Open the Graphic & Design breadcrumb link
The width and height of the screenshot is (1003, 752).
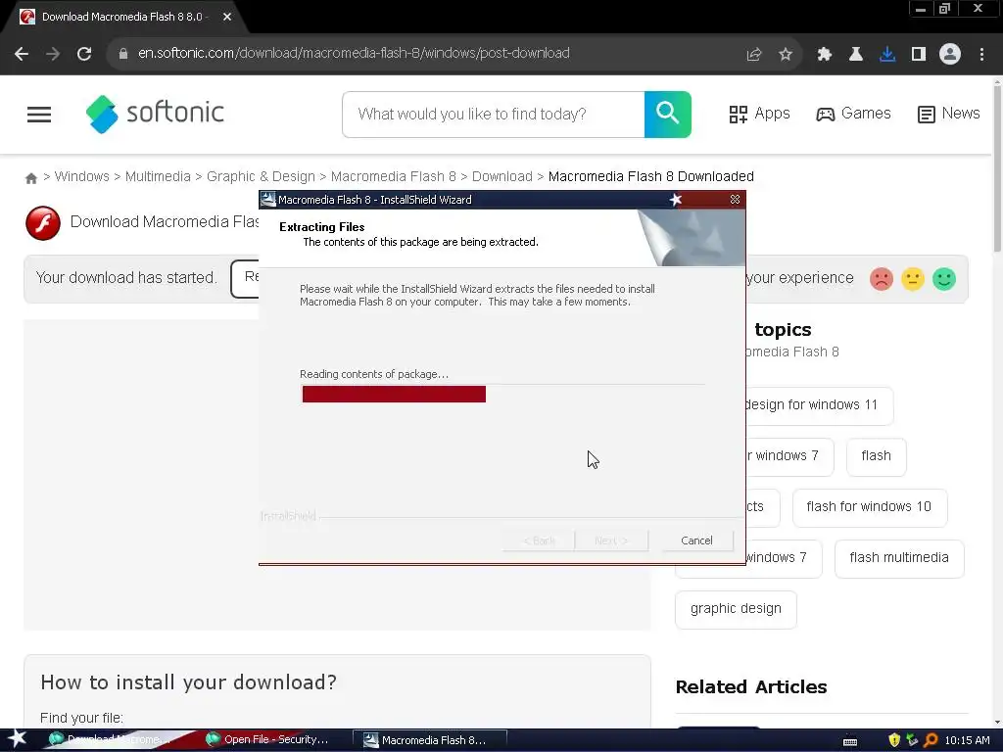tap(261, 176)
